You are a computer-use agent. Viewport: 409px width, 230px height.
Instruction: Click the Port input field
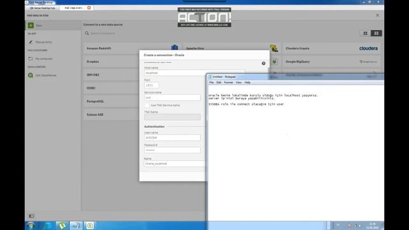(151, 85)
